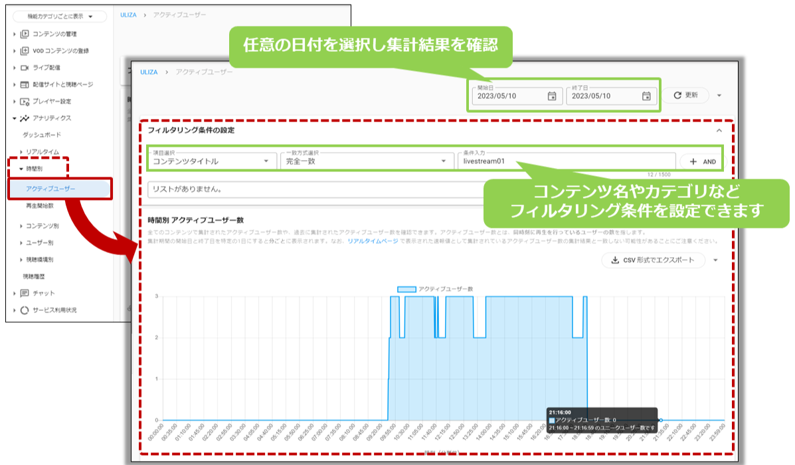795x465 pixels.
Task: Select 再生開始数 in the sidebar
Action: (40, 206)
